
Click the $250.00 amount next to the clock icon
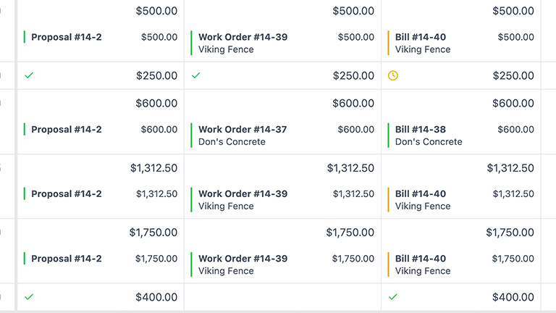click(513, 75)
